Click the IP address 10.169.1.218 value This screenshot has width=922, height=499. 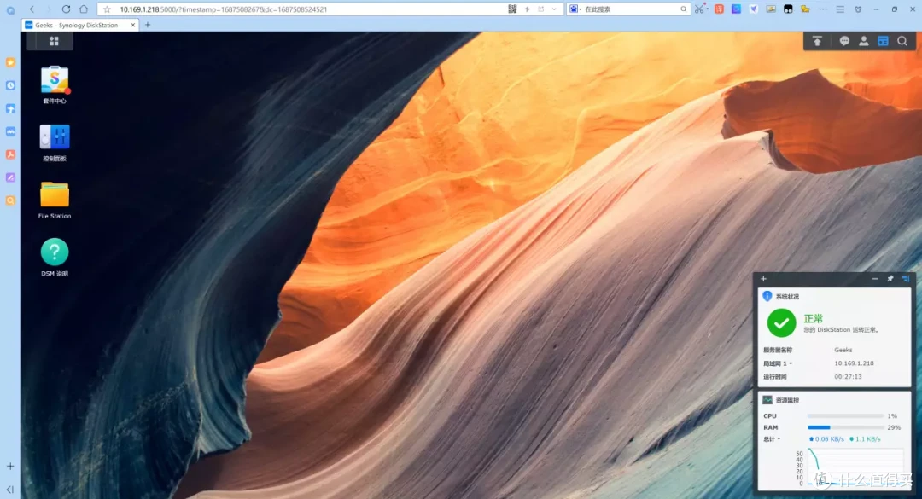(854, 363)
